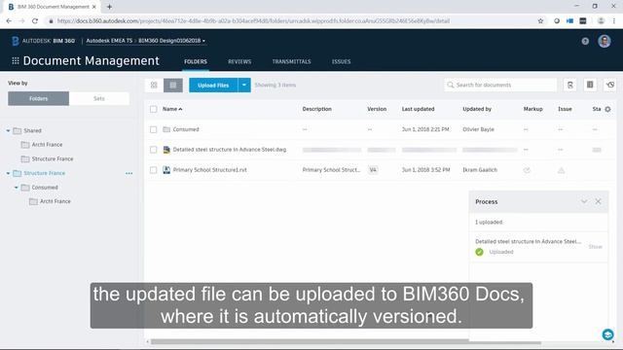Screen dimensions: 623x350
Task: Click the DWG file icon for Detailed steel structure
Action: (166, 150)
